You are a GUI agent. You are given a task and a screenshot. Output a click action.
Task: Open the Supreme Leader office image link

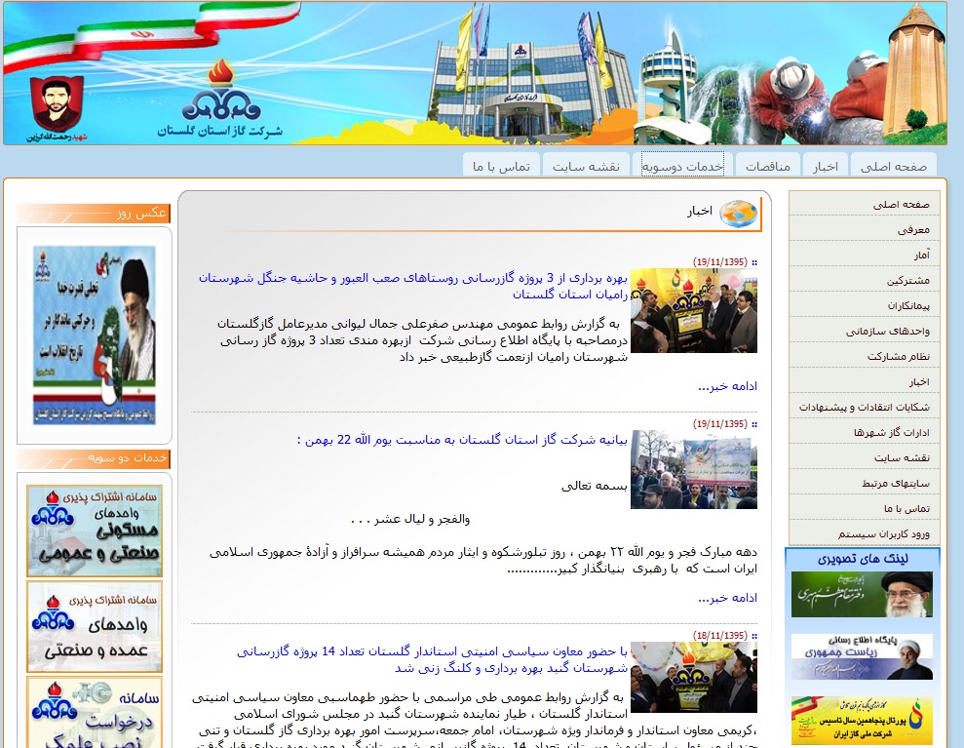click(x=862, y=594)
